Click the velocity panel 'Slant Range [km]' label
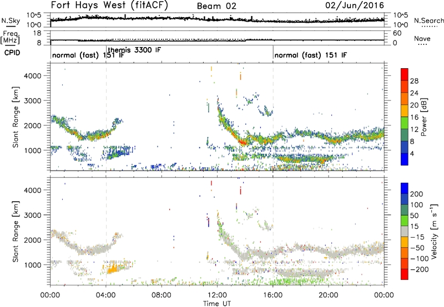The width and height of the screenshot is (444, 307). click(x=16, y=232)
